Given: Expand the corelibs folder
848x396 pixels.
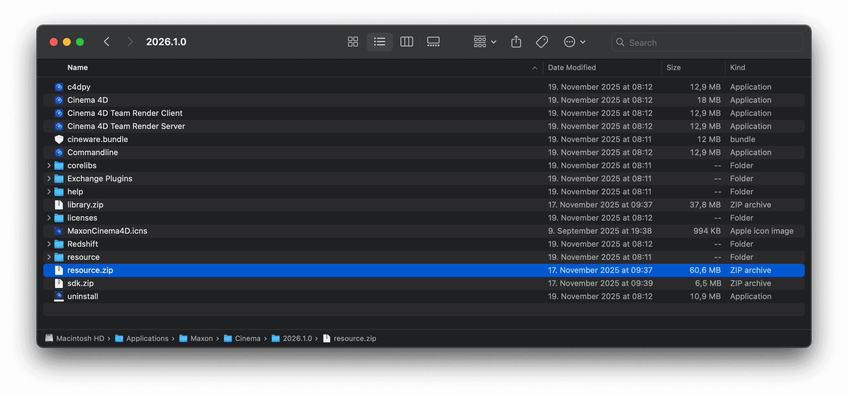Looking at the screenshot, I should [x=49, y=166].
